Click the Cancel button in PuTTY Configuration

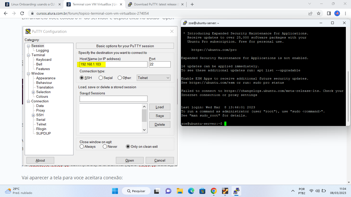click(160, 160)
